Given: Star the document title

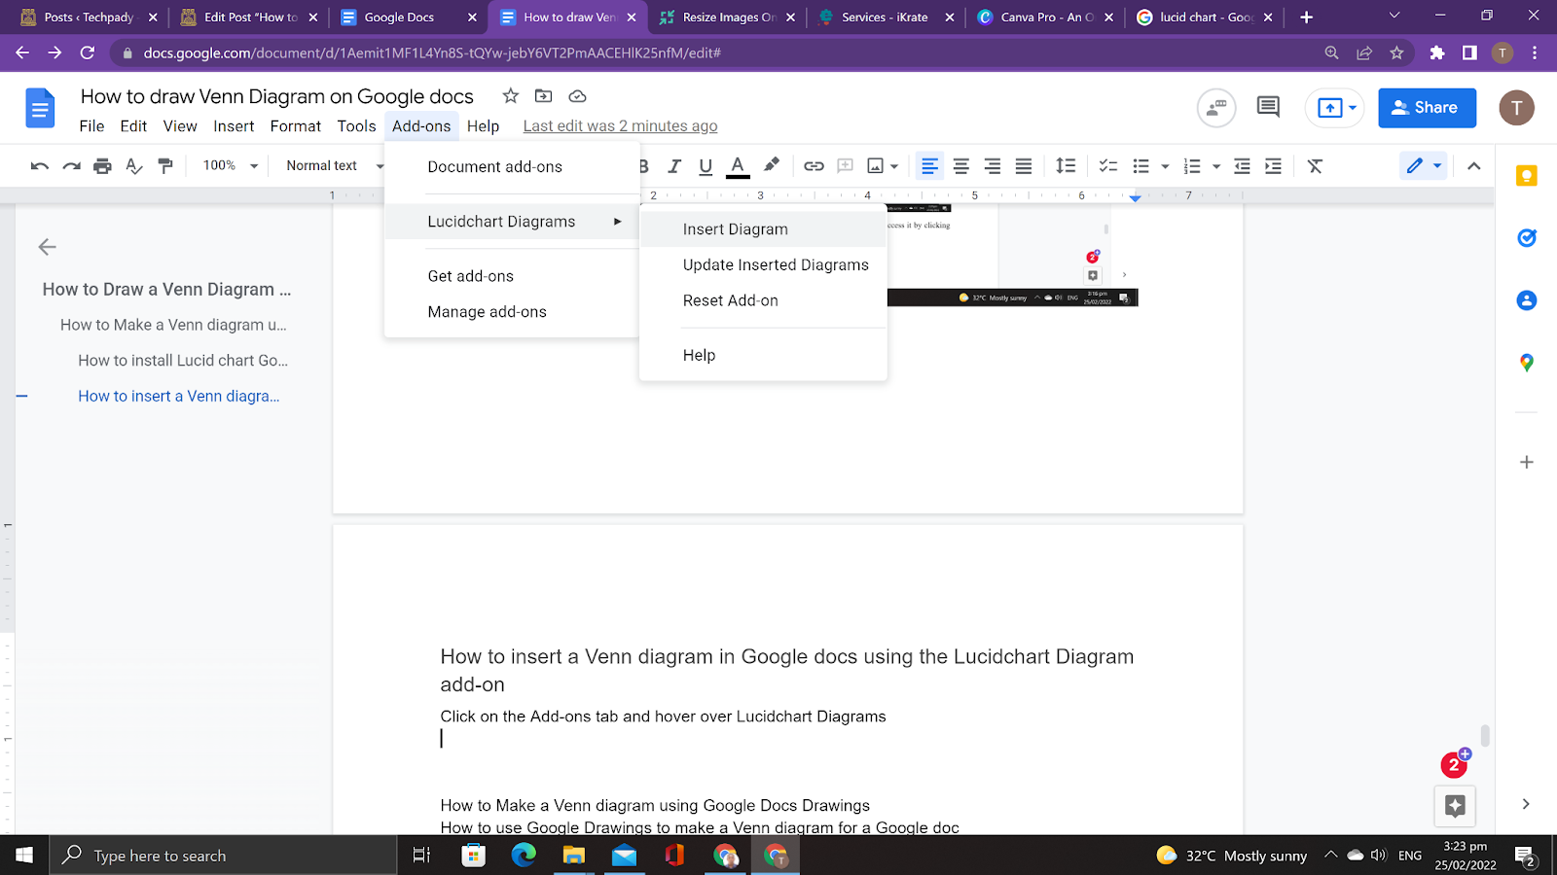Looking at the screenshot, I should point(511,95).
